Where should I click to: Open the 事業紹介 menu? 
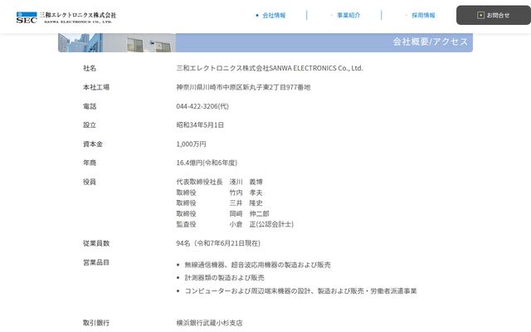tap(348, 15)
